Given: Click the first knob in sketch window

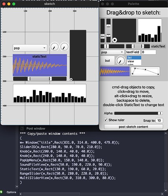Looking at the screenshot, I should click(54, 47).
